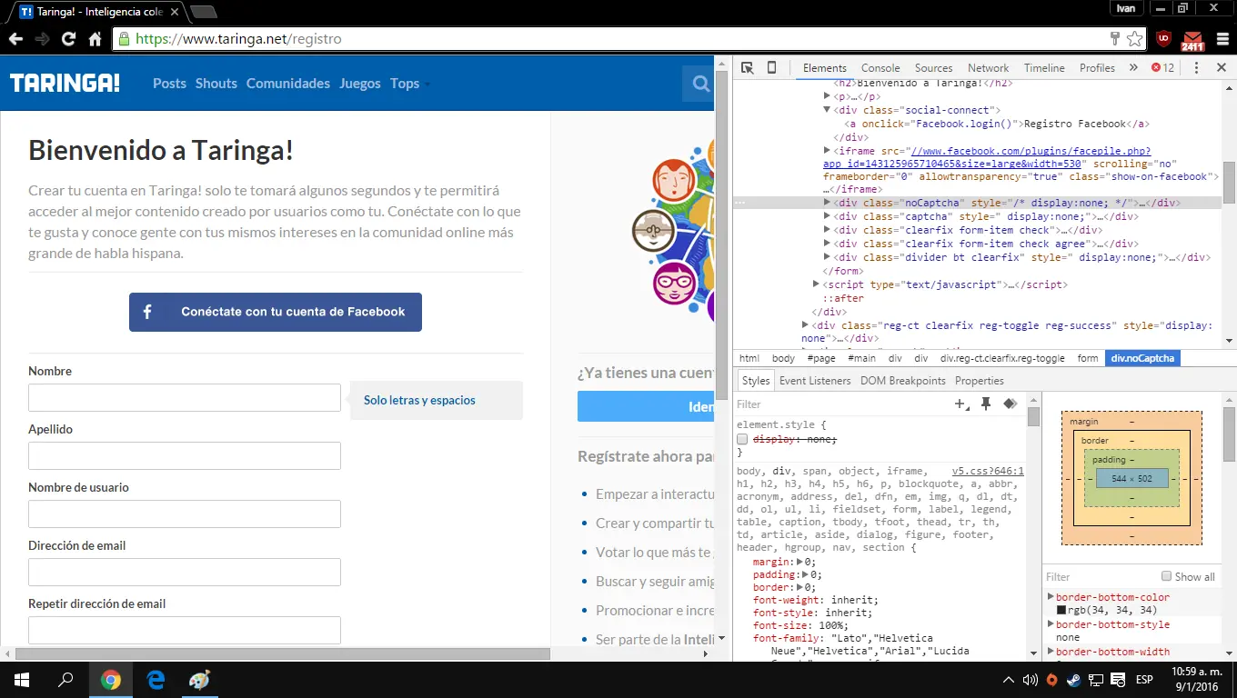Viewport: 1237px width, 698px height.
Task: Open Comunidades in the Taringa navigation
Action: click(288, 84)
